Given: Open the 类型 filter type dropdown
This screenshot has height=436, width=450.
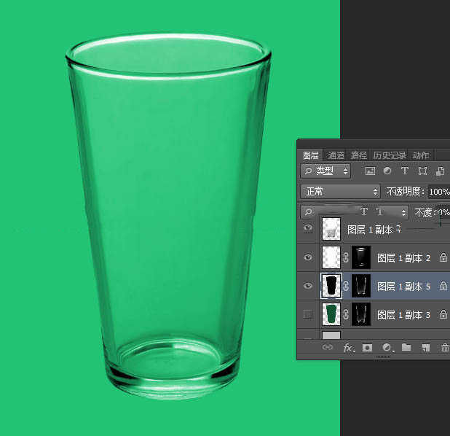Looking at the screenshot, I should pyautogui.click(x=325, y=171).
